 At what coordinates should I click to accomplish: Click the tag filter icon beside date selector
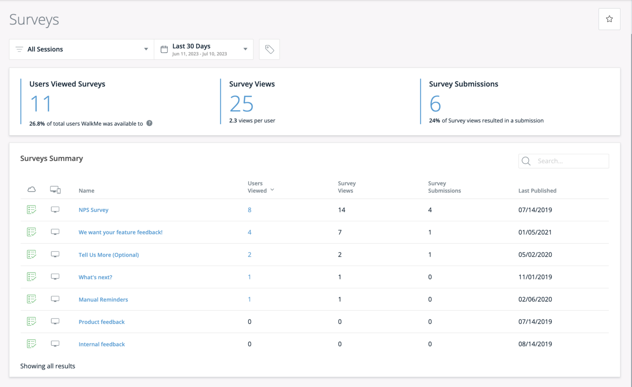tap(269, 49)
